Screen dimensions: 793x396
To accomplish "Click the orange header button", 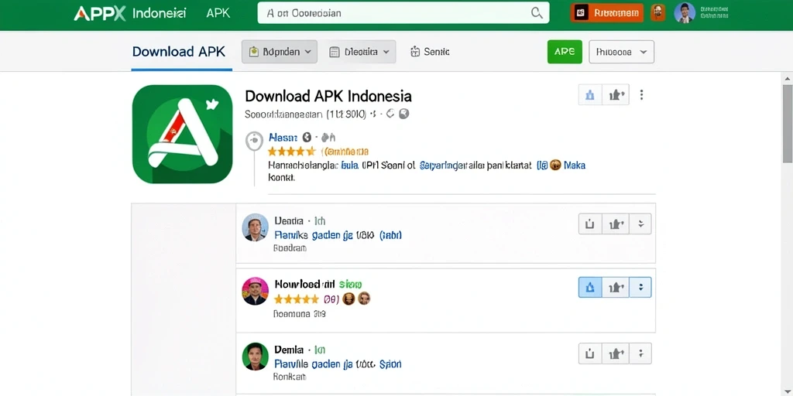I will click(607, 12).
